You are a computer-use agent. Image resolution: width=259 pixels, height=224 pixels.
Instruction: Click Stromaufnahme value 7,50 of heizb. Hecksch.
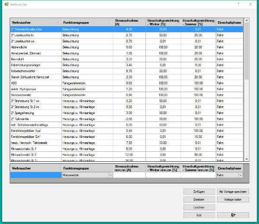pos(129,143)
